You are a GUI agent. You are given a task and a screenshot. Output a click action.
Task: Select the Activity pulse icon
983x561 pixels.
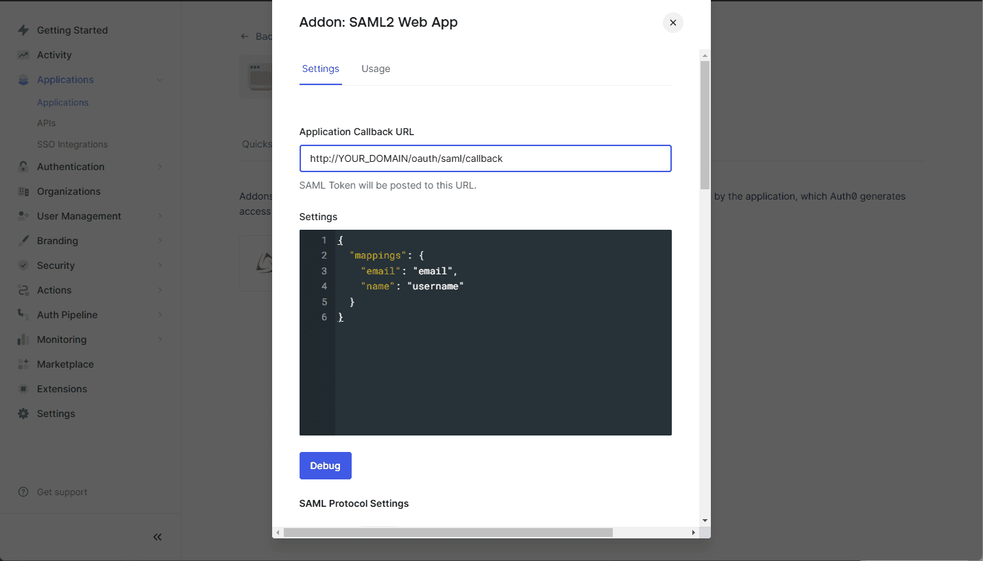pyautogui.click(x=24, y=55)
